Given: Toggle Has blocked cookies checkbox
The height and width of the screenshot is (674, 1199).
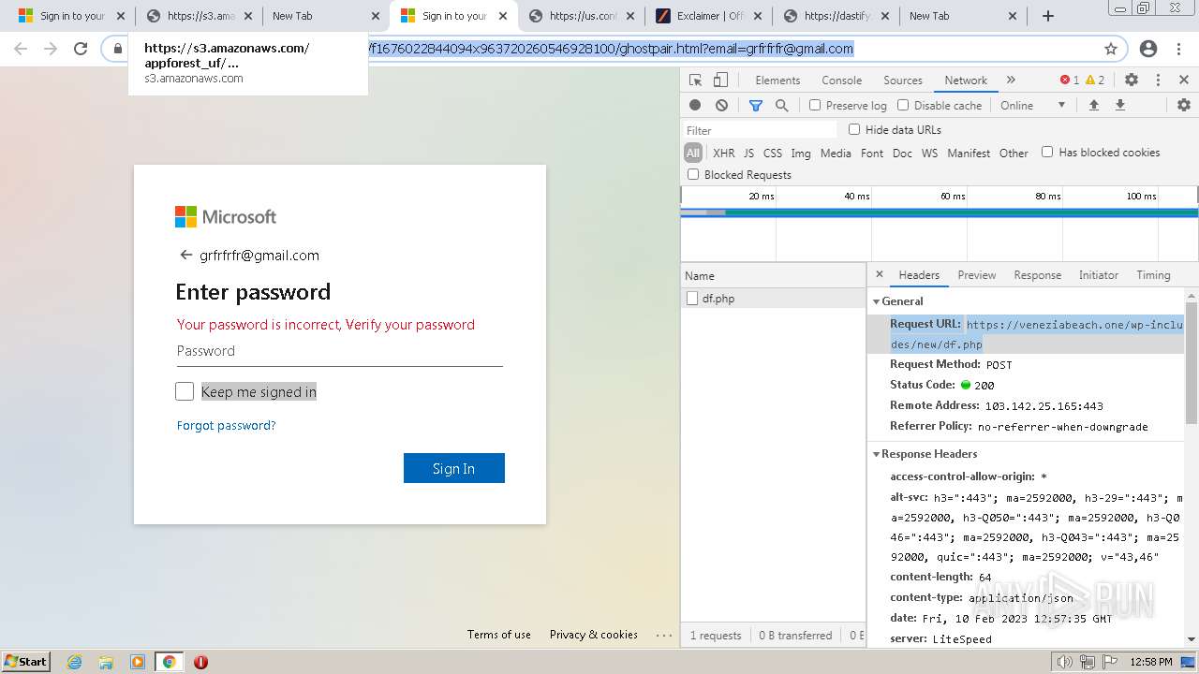Looking at the screenshot, I should tap(1047, 152).
